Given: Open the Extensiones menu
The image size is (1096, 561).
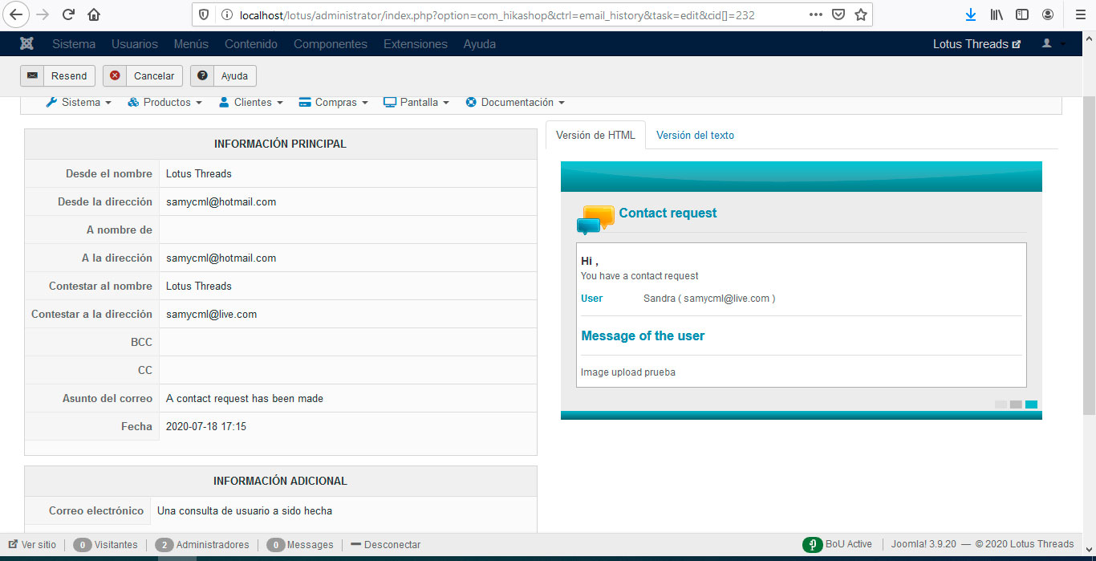Looking at the screenshot, I should (416, 44).
